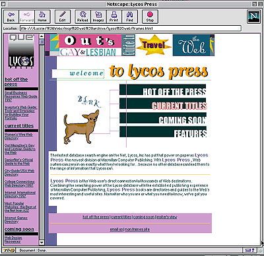Viewport: 264px width, 256px height.
Task: Load images with the Images button
Action: click(x=98, y=16)
